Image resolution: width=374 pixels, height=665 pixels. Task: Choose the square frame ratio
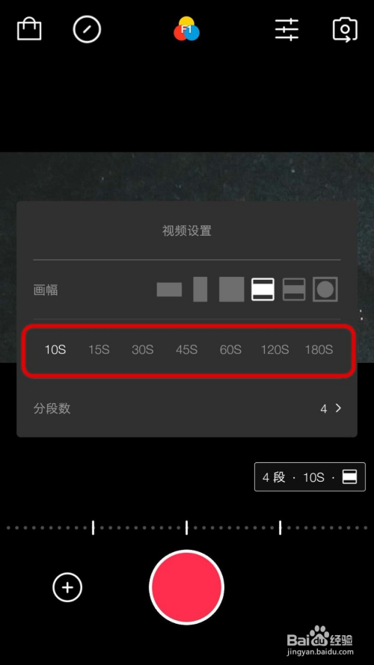click(x=232, y=289)
